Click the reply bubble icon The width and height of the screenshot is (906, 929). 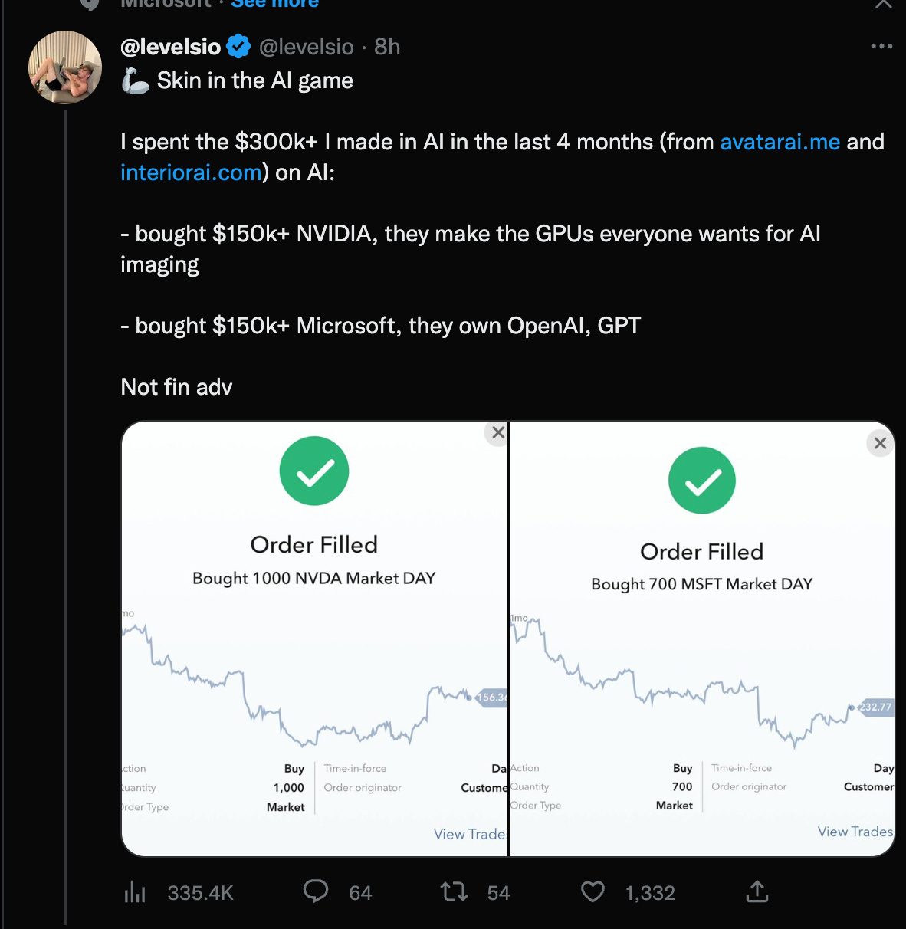[x=316, y=891]
